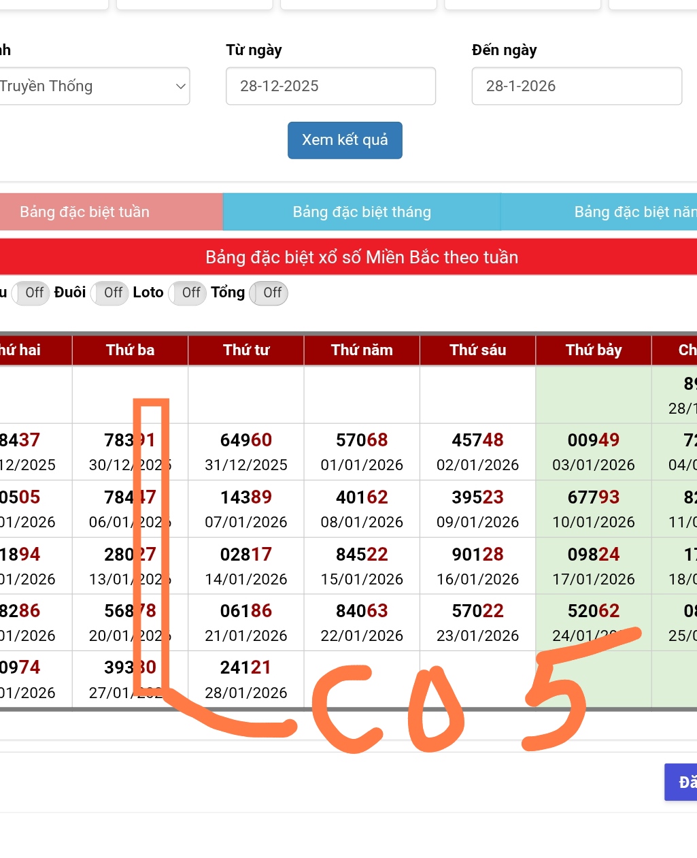The width and height of the screenshot is (697, 858).
Task: Switch to Bảng đặc biệt năm tab
Action: (x=600, y=212)
